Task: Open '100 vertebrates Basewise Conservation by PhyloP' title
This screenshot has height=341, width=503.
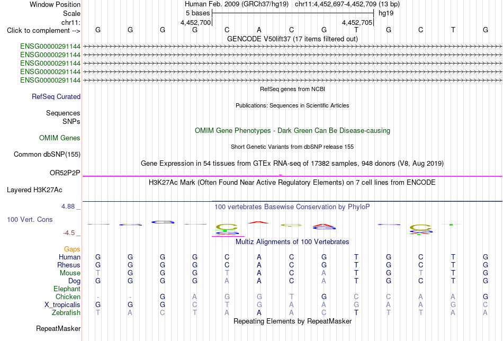Action: pos(292,207)
